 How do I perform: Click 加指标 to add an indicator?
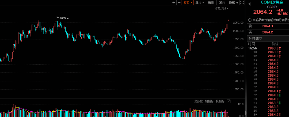point(209,101)
